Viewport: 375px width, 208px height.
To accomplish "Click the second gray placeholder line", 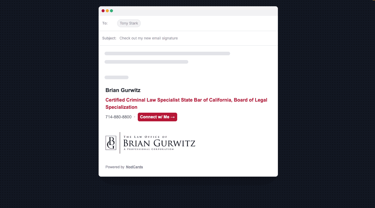I will 146,62.
